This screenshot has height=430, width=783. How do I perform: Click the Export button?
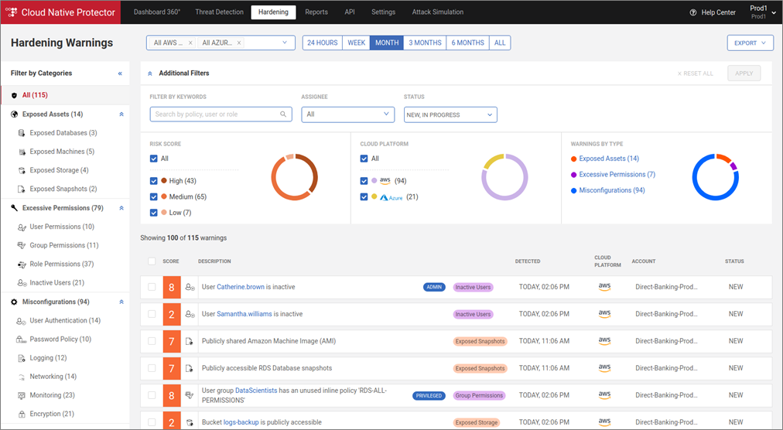click(x=750, y=43)
